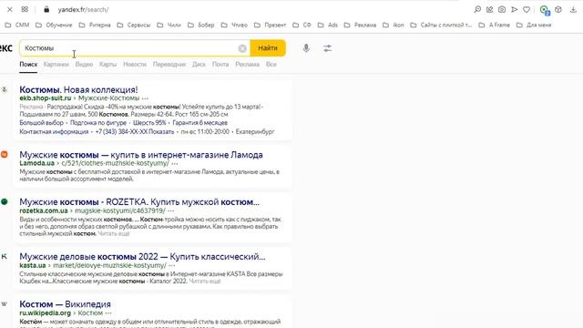Image resolution: width=583 pixels, height=328 pixels.
Task: Open the downloads arrow icon
Action: point(573,10)
